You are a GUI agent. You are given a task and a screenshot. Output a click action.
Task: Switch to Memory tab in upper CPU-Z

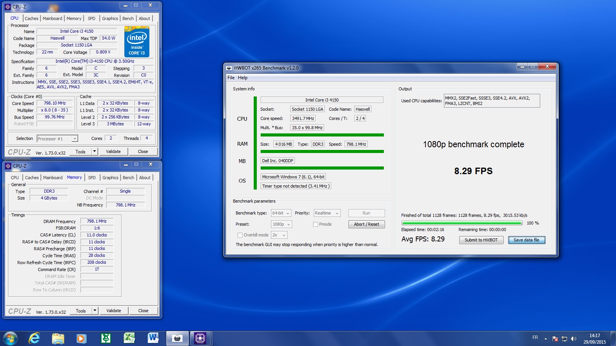[x=74, y=18]
